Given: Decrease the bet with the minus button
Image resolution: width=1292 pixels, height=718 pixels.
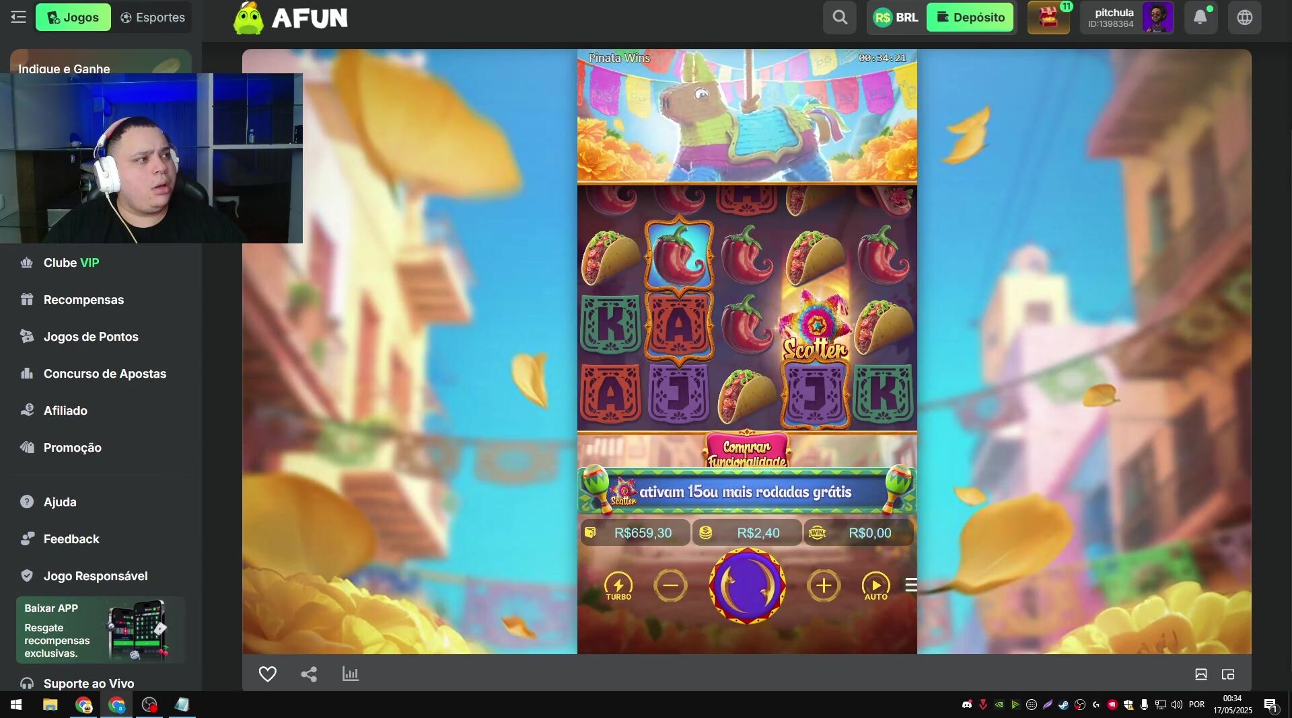Looking at the screenshot, I should 670,586.
